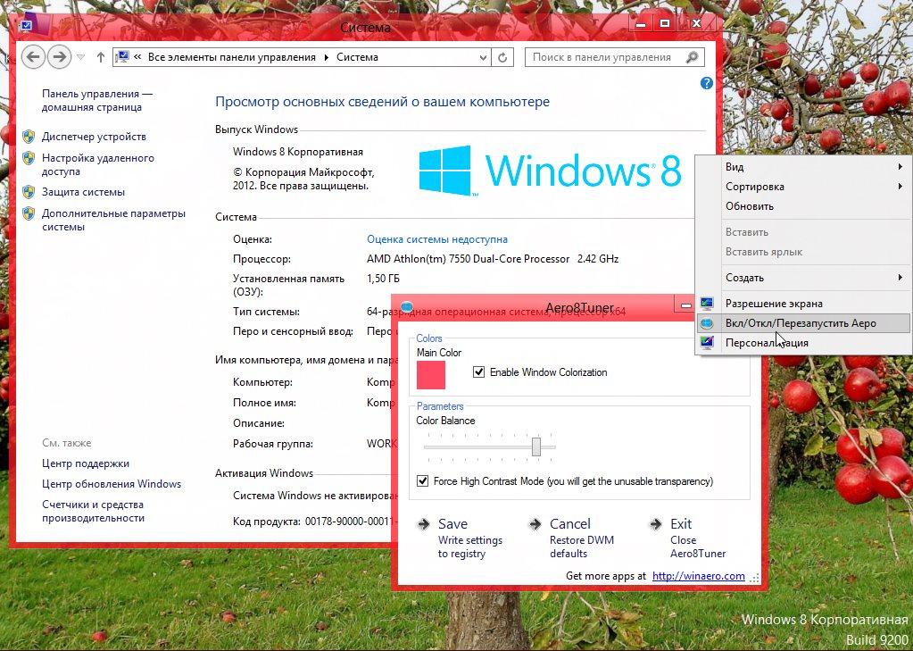913x651 pixels.
Task: Click the Color Balance slider handle
Action: tap(536, 447)
